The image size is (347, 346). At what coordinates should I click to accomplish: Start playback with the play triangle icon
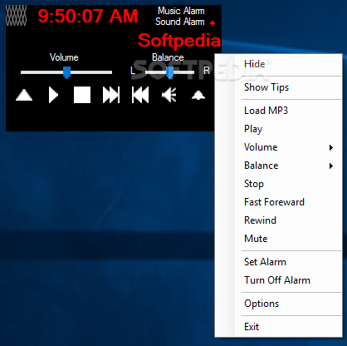point(53,95)
